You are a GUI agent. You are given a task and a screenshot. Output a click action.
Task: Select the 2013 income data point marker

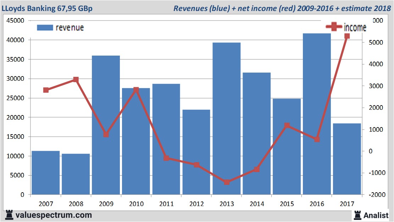(227, 182)
